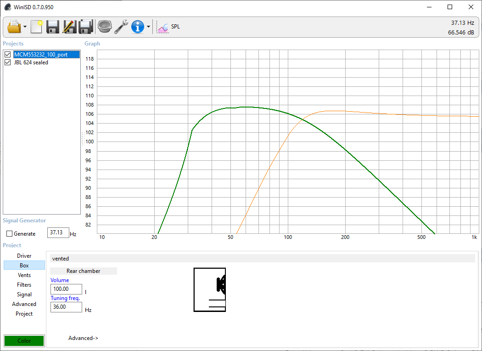Click the green Color button

pos(24,340)
